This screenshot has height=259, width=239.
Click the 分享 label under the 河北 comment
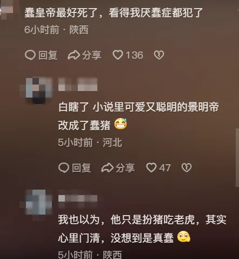click(125, 168)
